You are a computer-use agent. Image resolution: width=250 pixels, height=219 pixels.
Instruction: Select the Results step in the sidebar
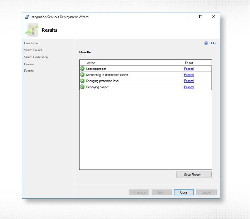(29, 71)
